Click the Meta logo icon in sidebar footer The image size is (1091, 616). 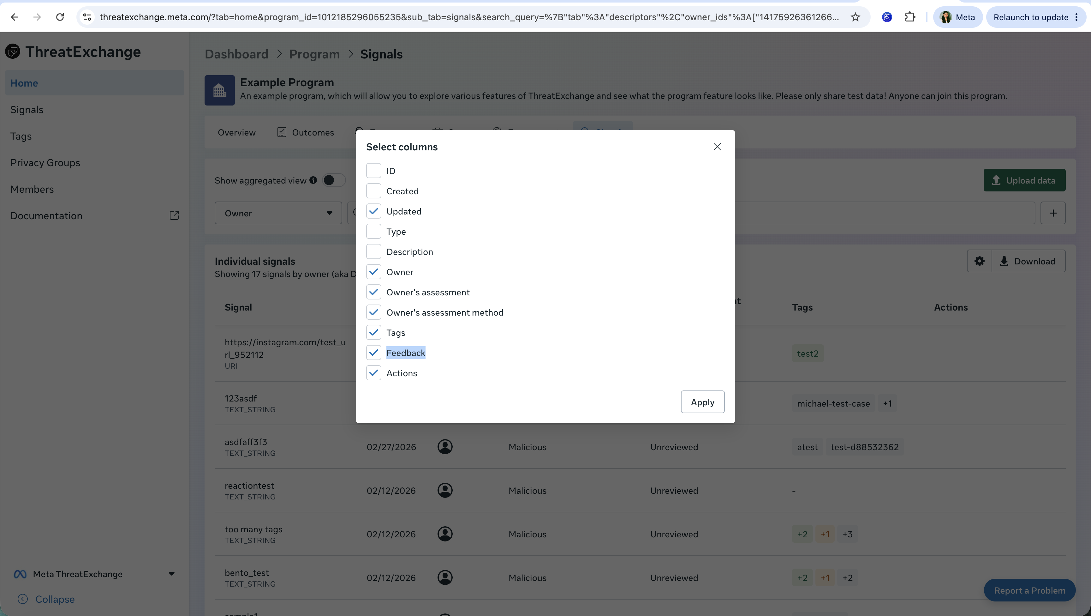(20, 574)
